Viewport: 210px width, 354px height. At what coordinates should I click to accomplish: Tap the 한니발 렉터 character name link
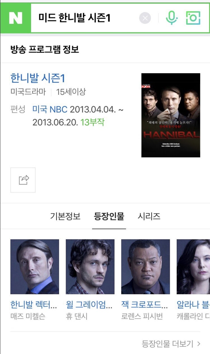tap(34, 305)
